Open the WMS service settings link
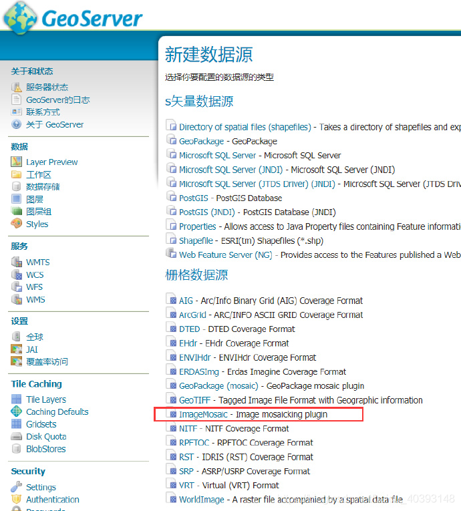This screenshot has width=461, height=511. coord(35,299)
